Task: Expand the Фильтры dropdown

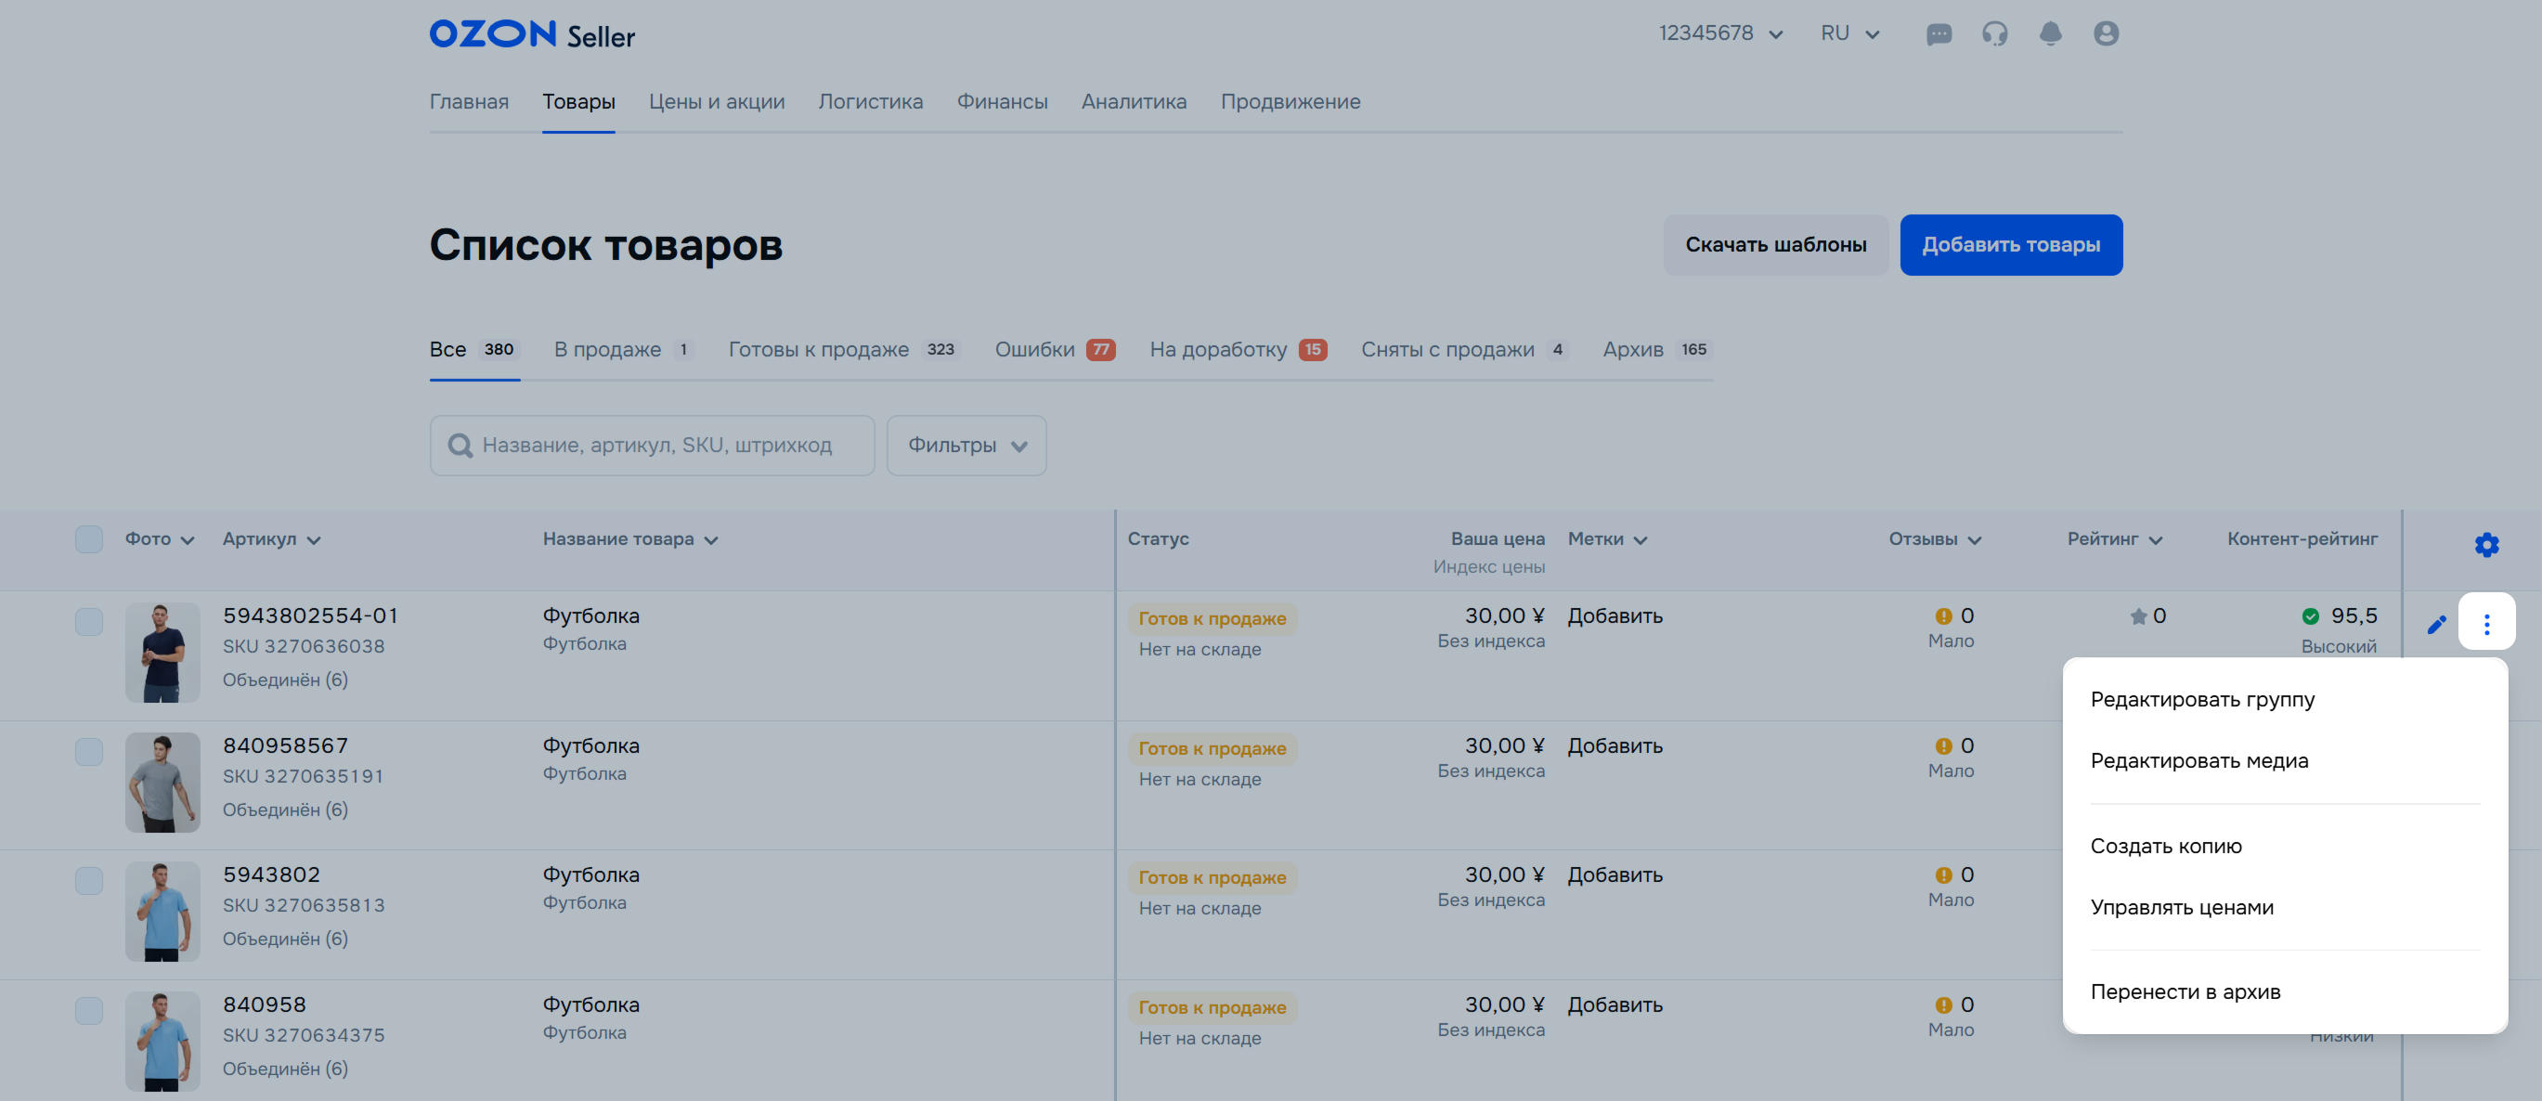Action: pyautogui.click(x=966, y=446)
